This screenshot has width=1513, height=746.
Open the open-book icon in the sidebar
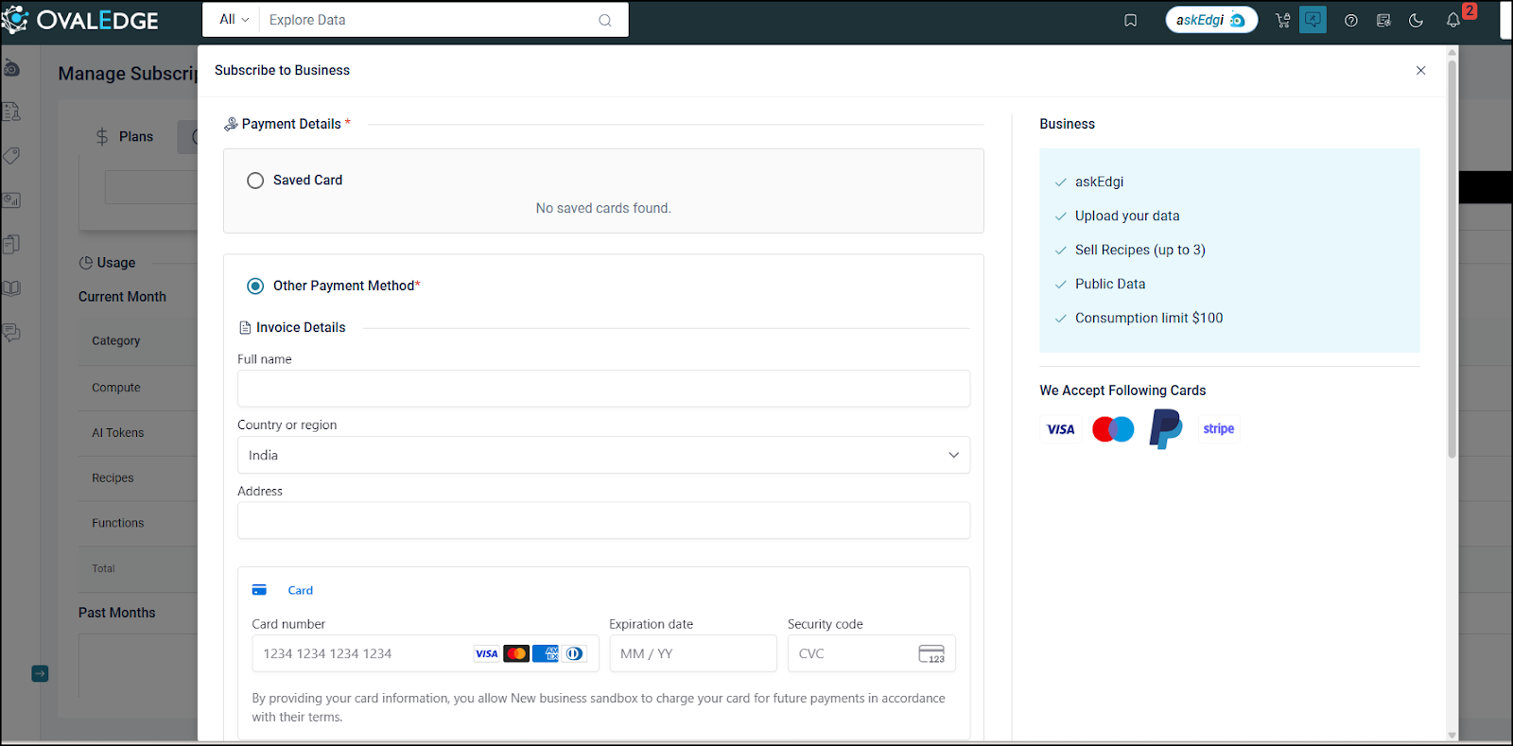(11, 288)
